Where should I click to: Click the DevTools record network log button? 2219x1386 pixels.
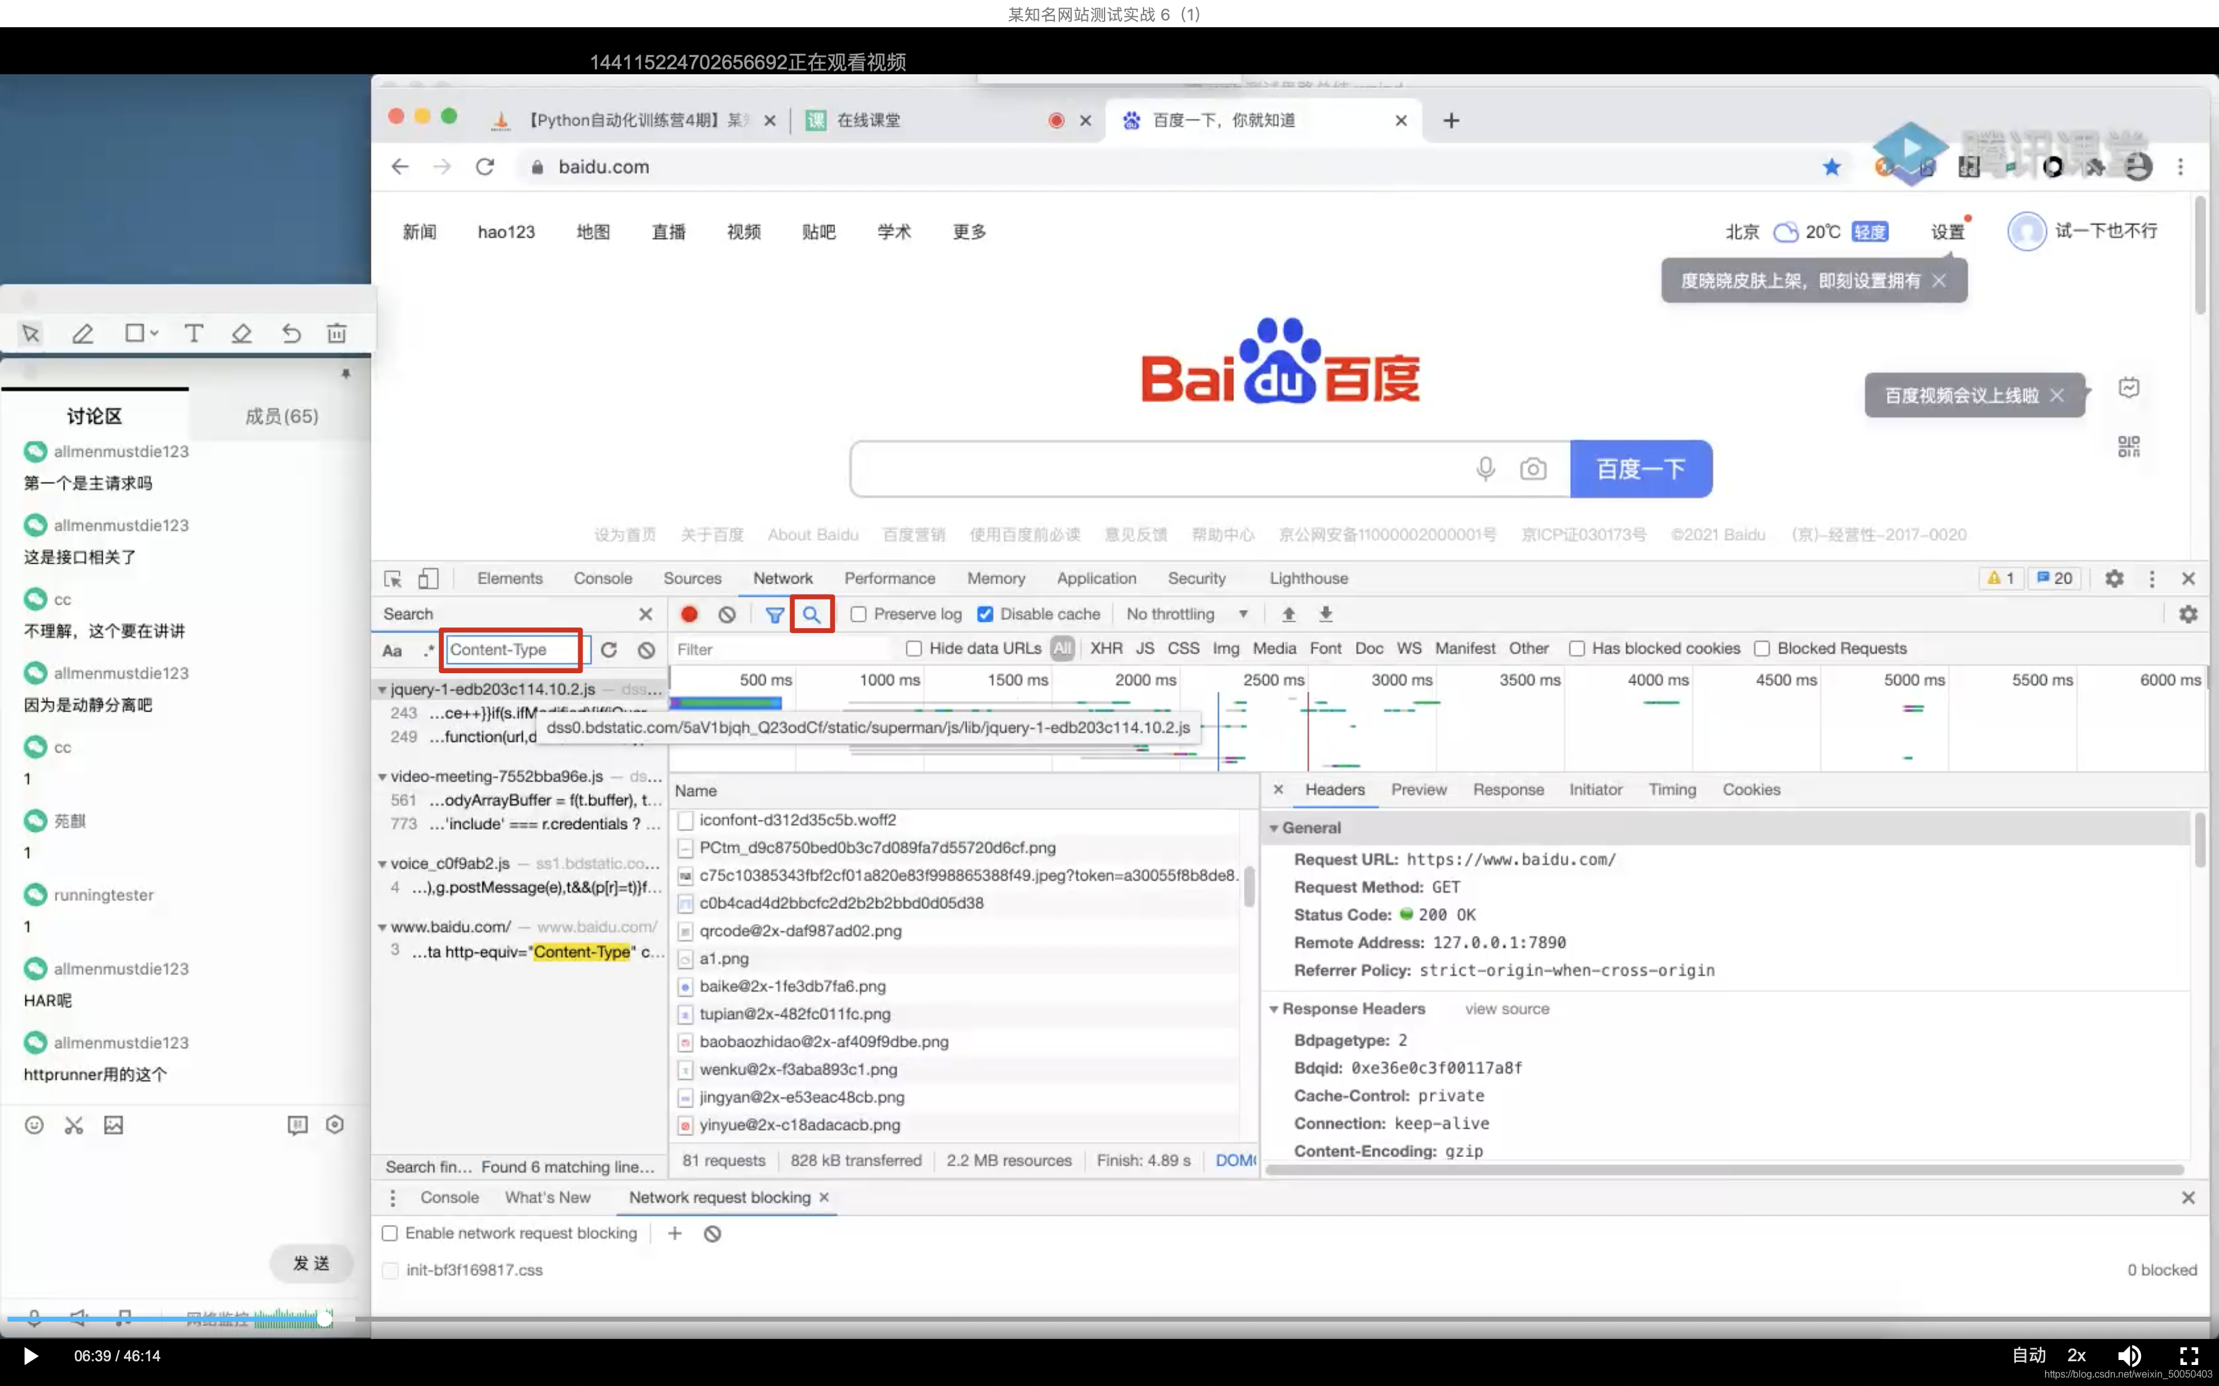point(688,614)
